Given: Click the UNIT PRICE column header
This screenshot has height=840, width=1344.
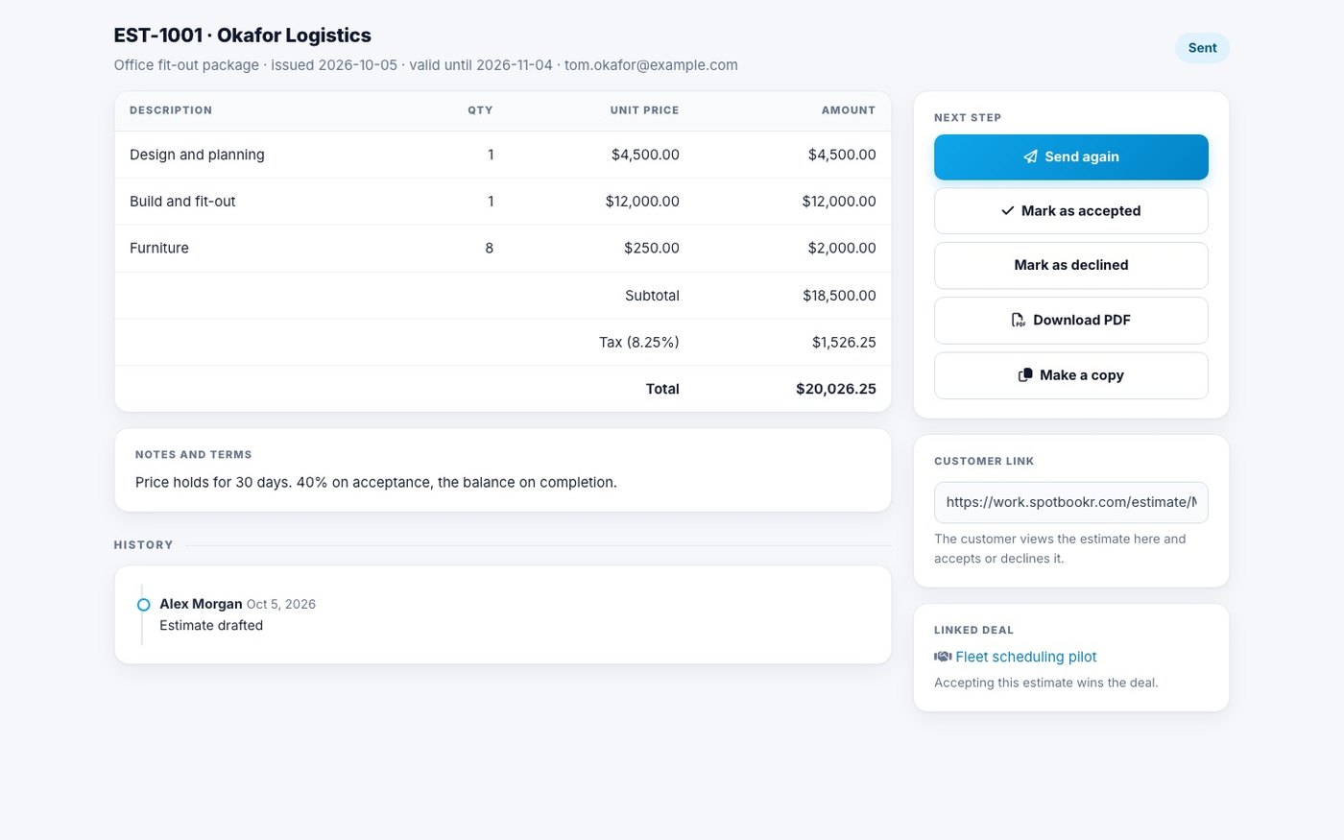Looking at the screenshot, I should [644, 110].
